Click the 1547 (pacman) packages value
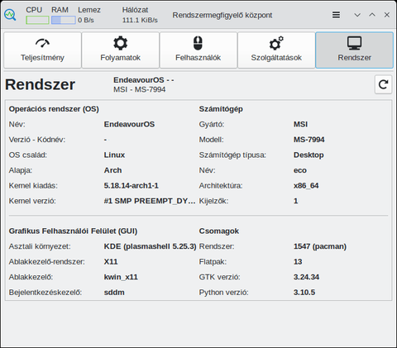 tap(320, 246)
